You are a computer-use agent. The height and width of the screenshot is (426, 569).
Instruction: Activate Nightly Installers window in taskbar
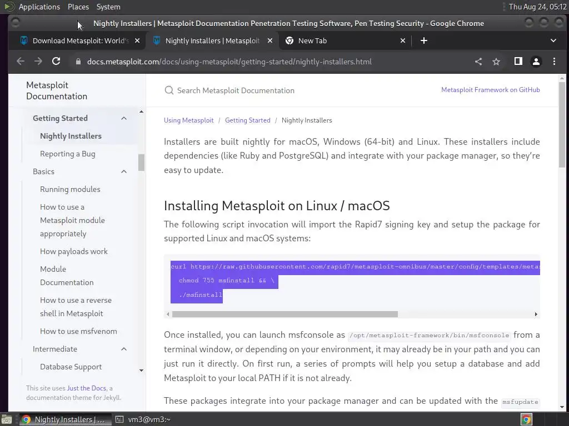tap(65, 419)
